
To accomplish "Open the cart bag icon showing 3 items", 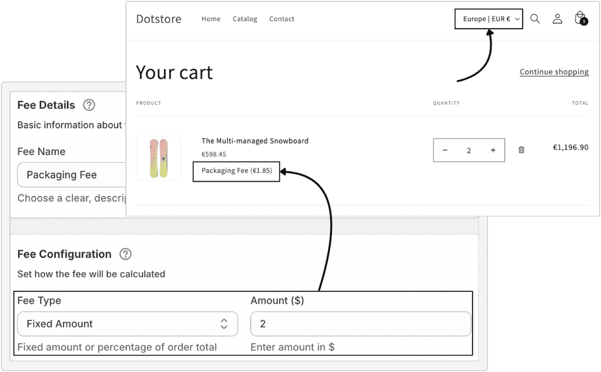I will click(579, 18).
